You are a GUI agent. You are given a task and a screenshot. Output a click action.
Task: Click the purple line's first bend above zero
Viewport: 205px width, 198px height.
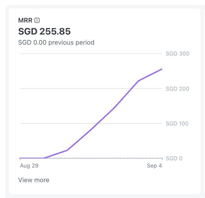pyautogui.click(x=67, y=150)
